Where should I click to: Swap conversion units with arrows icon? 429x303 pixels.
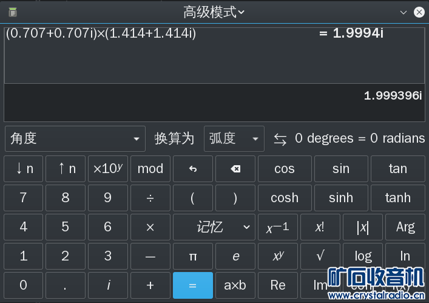(280, 139)
